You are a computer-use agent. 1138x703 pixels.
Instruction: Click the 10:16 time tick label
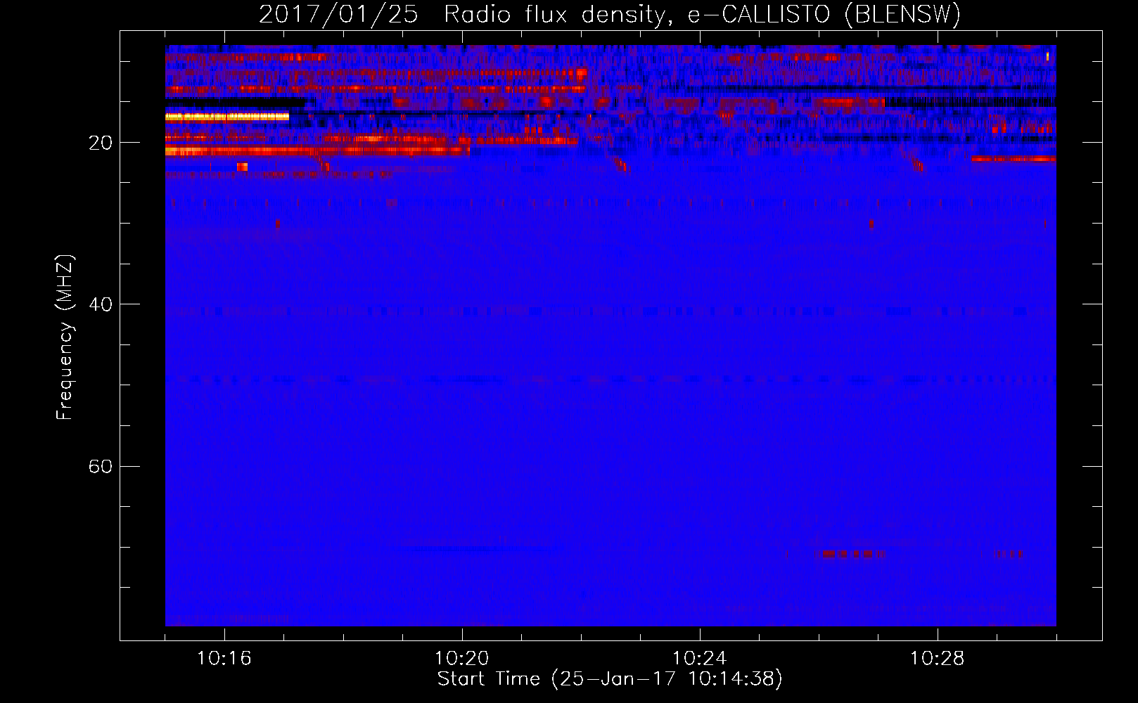[x=224, y=659]
